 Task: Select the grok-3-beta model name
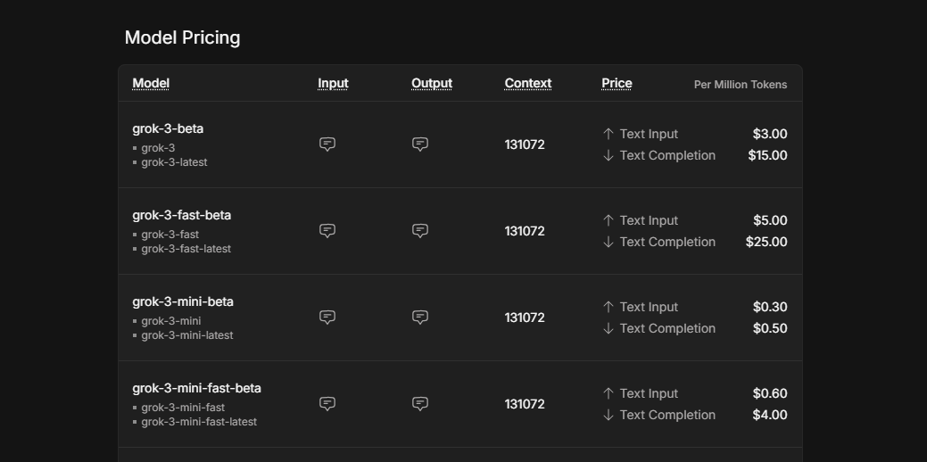pos(168,128)
